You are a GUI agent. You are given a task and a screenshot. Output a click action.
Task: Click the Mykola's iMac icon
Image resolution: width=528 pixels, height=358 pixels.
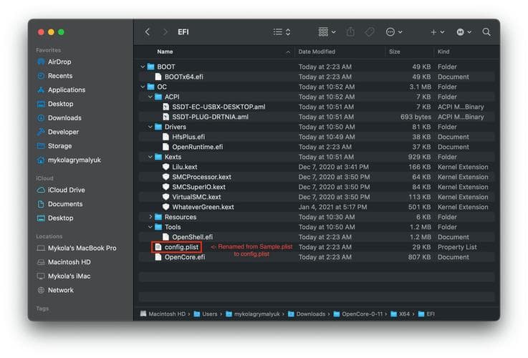[41, 276]
